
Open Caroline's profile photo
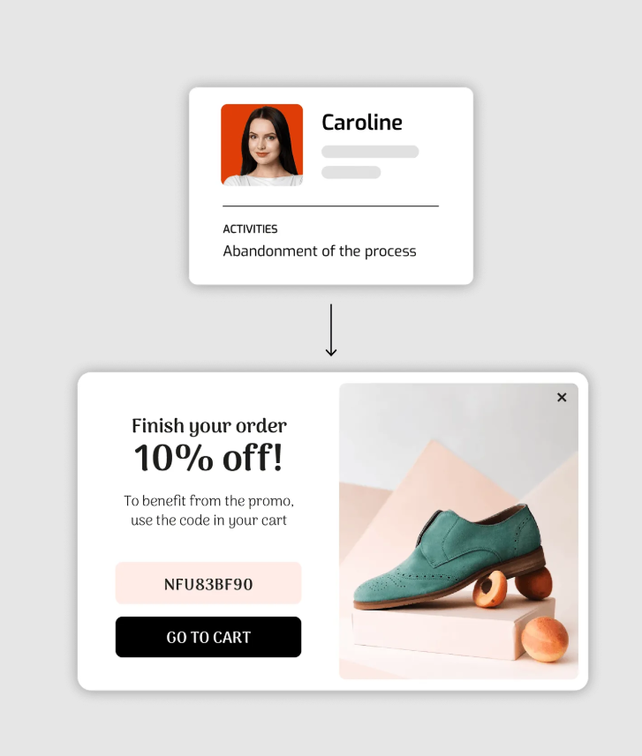(261, 145)
